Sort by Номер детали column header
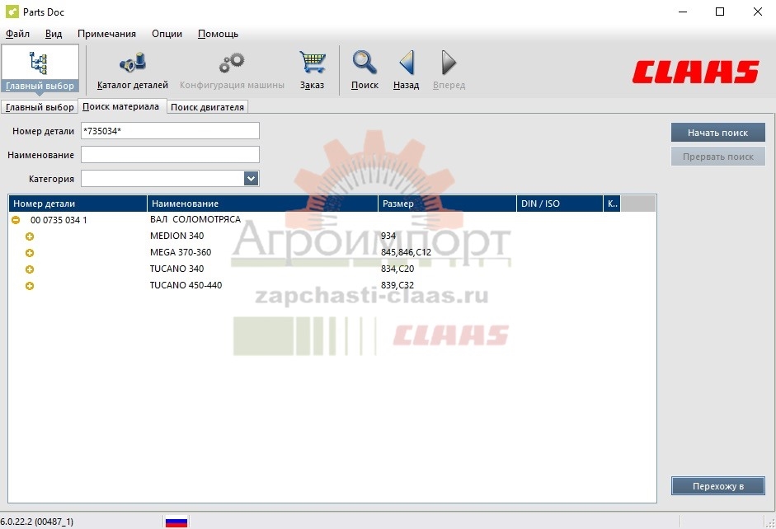 pos(78,204)
